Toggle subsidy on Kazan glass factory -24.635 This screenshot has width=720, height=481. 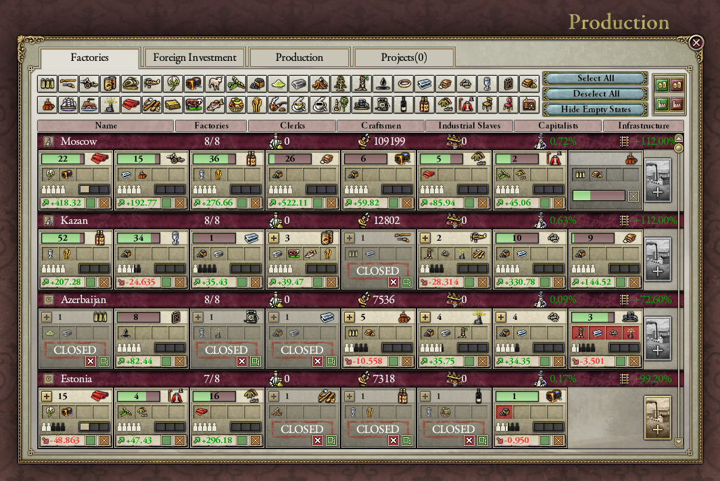click(167, 282)
